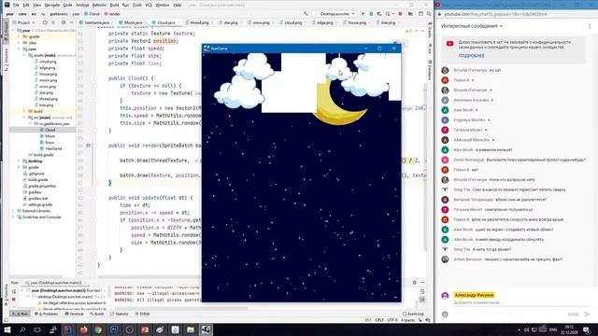
Task: Open the Windows notification center icon
Action: 587,329
